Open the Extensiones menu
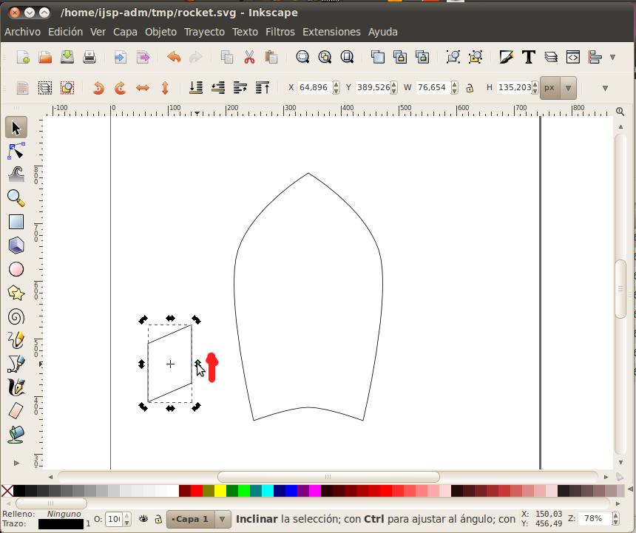Viewport: 636px width, 533px height. 331,32
